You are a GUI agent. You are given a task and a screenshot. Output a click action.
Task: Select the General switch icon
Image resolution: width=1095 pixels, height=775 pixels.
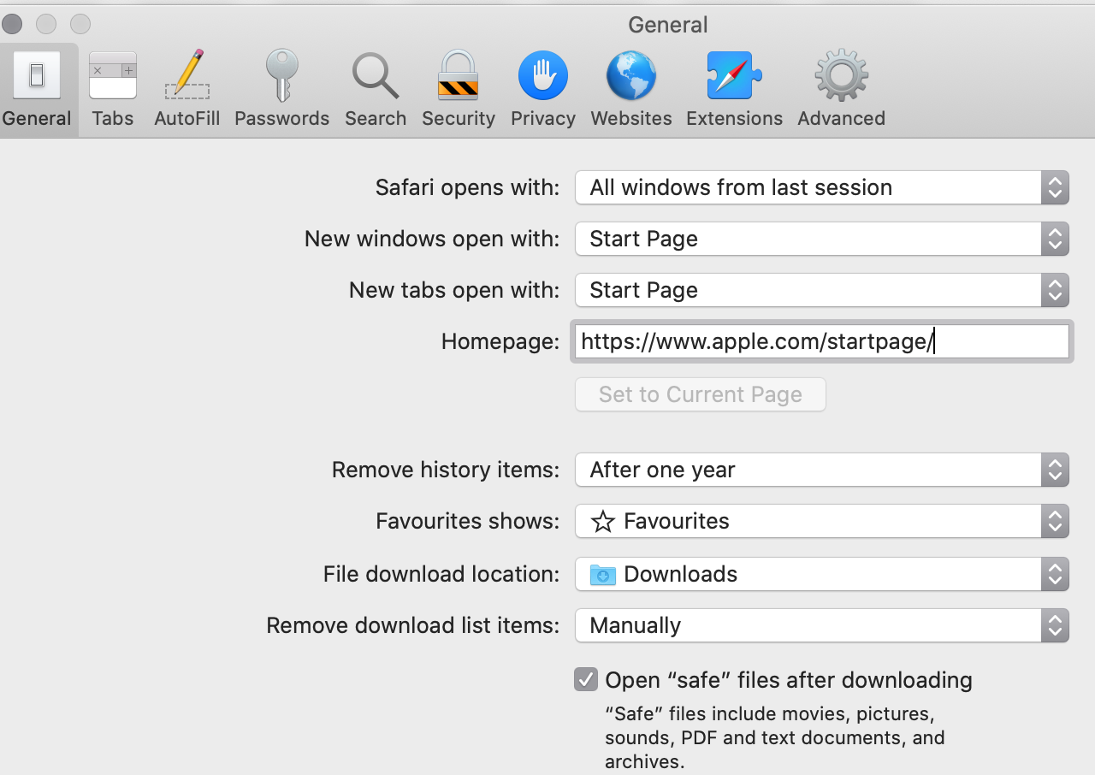coord(37,75)
